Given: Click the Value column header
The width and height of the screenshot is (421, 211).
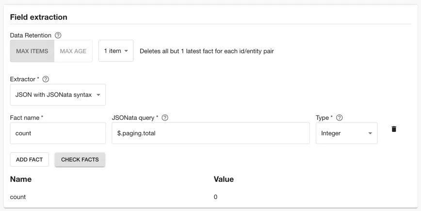Looking at the screenshot, I should pos(224,179).
